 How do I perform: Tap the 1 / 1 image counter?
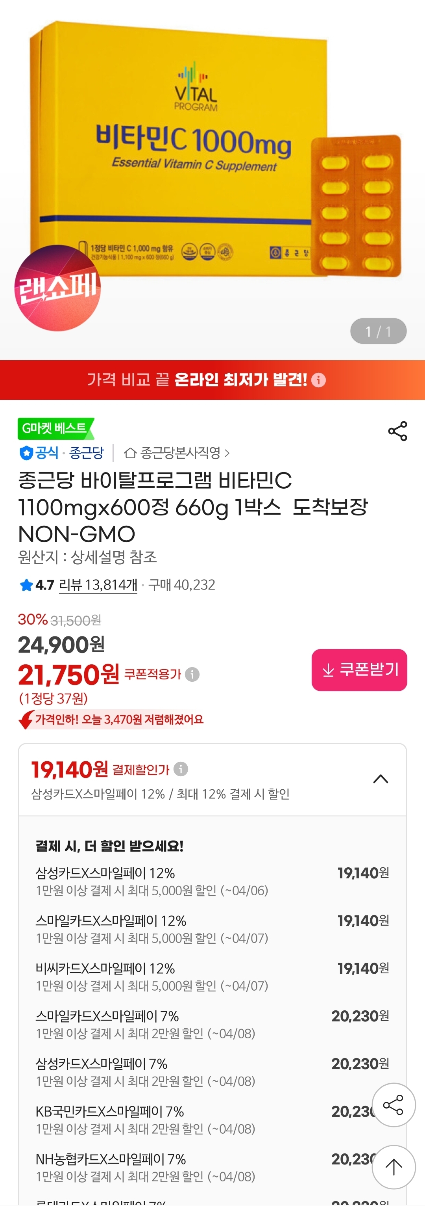click(x=378, y=332)
